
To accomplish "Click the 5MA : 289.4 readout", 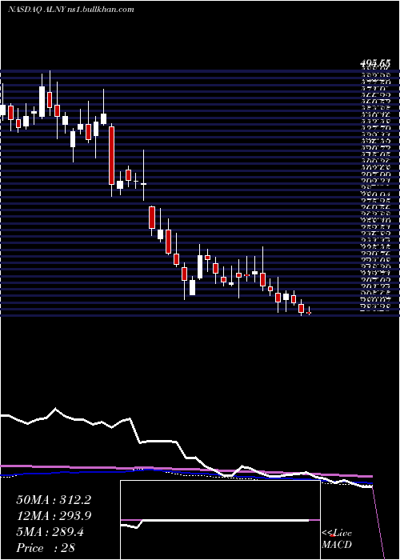I will point(50,532).
